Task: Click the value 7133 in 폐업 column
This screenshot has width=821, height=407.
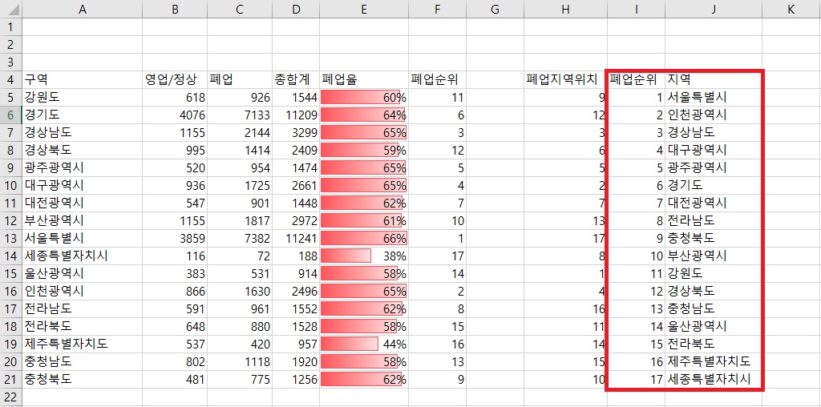Action: coord(257,115)
